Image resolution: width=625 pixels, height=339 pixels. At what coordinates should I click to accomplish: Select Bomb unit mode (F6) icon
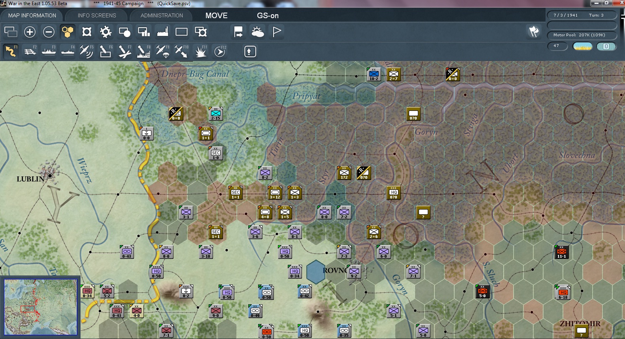[x=106, y=51]
